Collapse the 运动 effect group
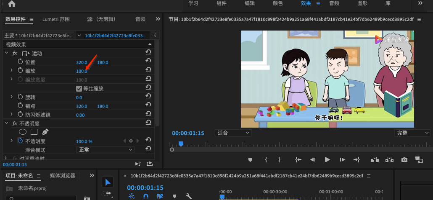The width and height of the screenshot is (433, 200). 6,53
